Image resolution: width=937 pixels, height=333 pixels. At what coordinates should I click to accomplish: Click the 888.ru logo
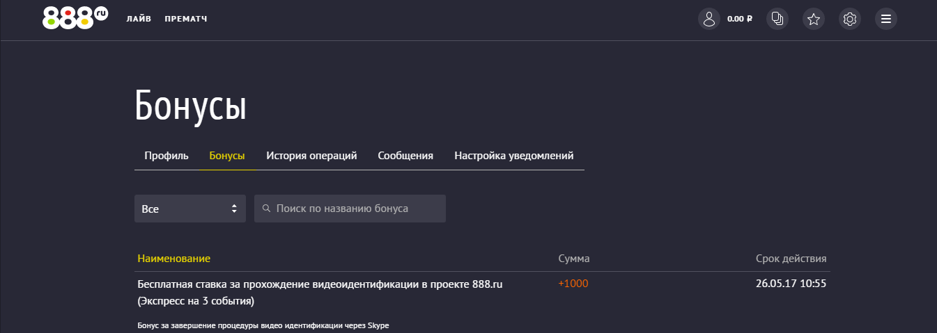pos(75,17)
